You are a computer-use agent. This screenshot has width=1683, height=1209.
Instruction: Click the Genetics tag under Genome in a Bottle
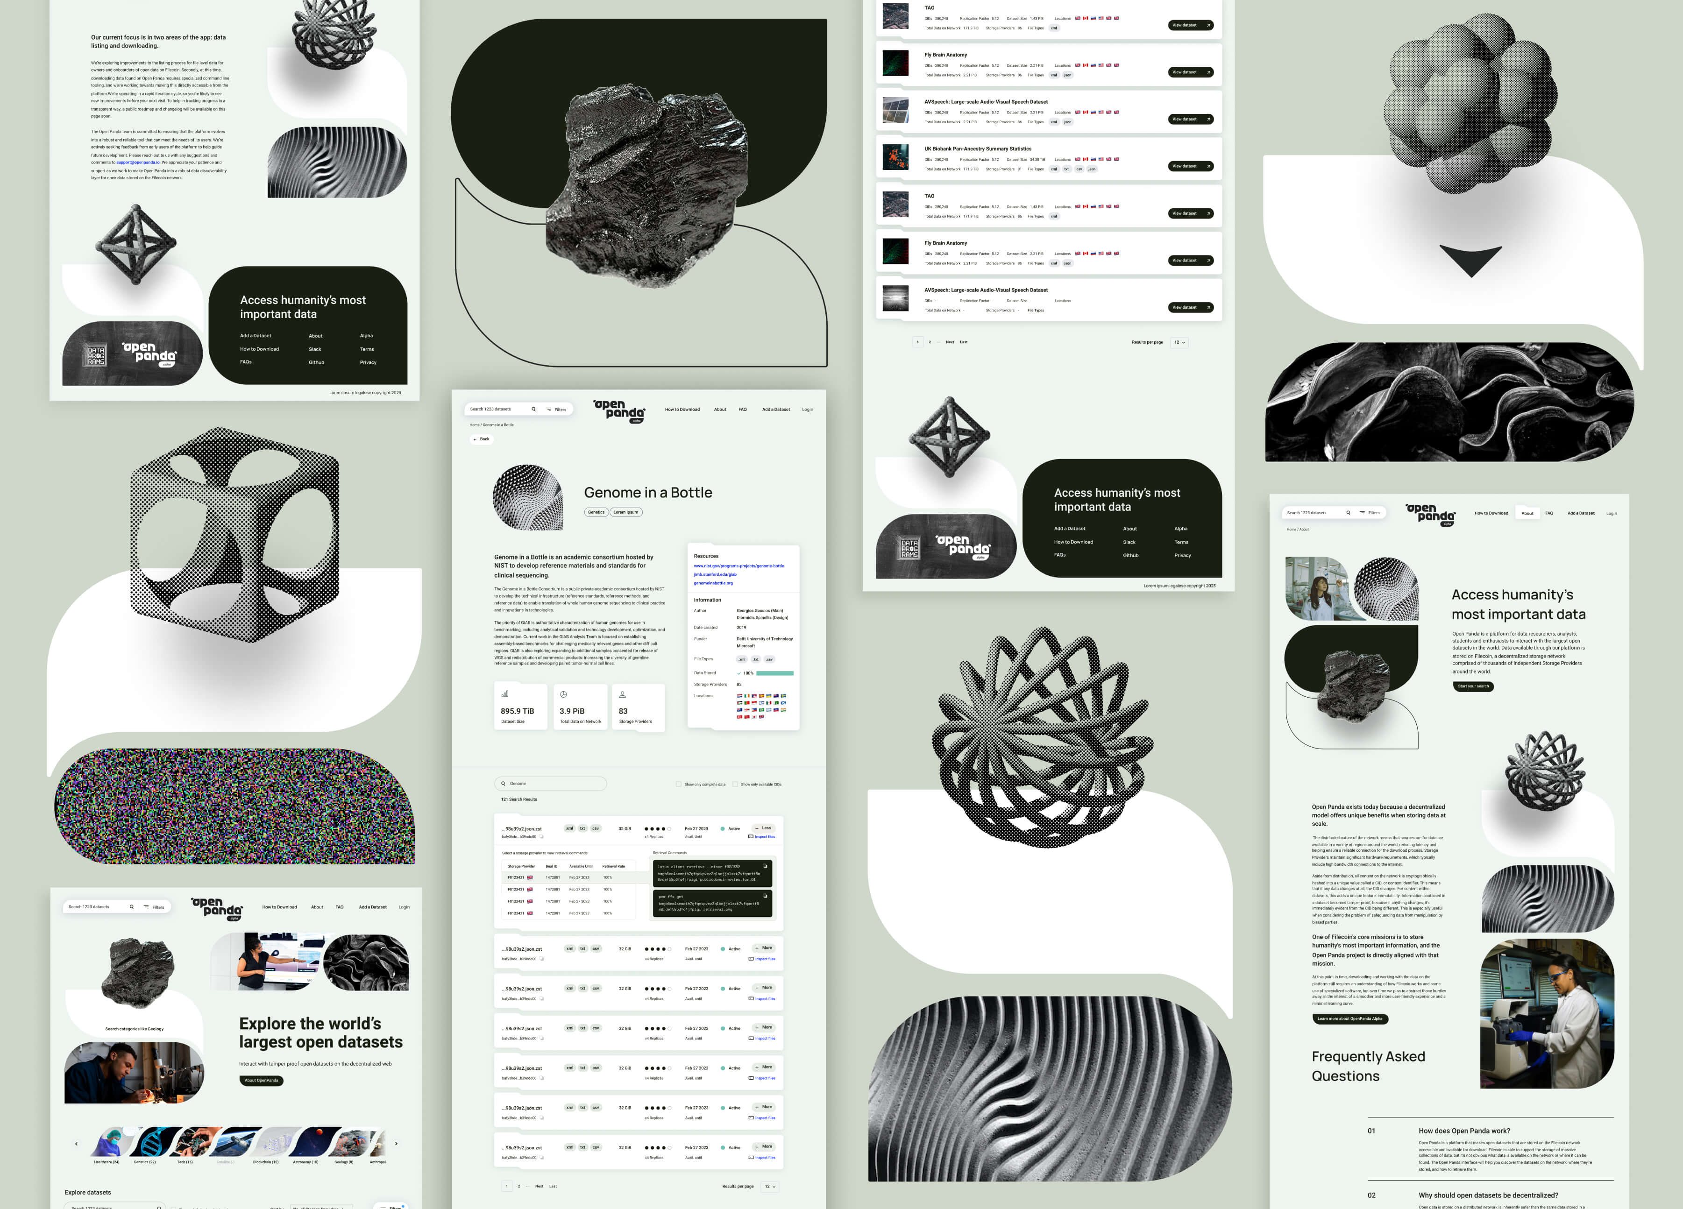click(x=596, y=512)
